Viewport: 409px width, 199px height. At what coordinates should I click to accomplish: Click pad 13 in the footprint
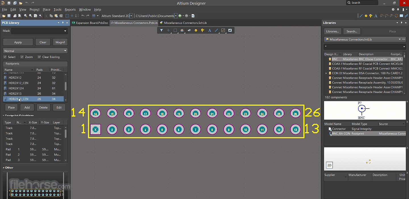pos(296,130)
